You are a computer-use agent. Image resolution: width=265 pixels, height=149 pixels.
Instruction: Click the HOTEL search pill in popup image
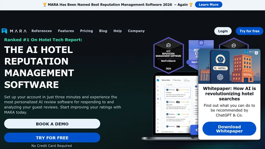220,68
